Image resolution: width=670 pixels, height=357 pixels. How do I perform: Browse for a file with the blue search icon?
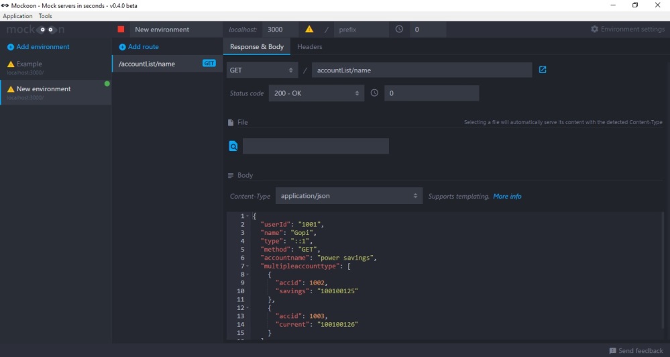(233, 146)
